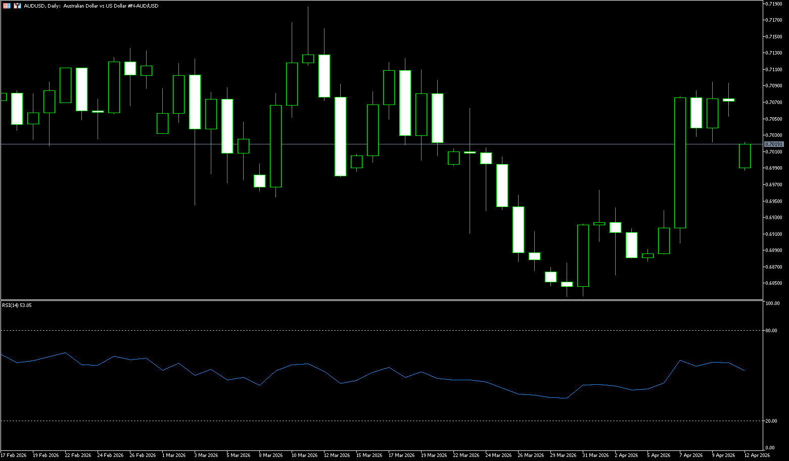Open the Depth of Market icon beside chart title
Viewport: 789px width, 461px height.
coord(17,6)
